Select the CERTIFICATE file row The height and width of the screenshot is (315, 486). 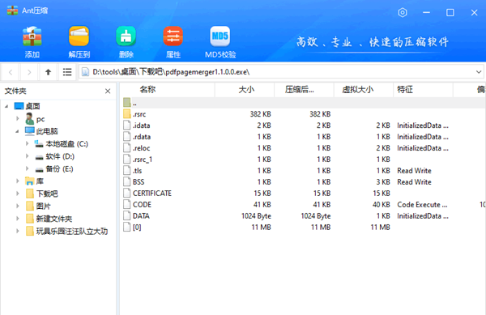coord(303,194)
